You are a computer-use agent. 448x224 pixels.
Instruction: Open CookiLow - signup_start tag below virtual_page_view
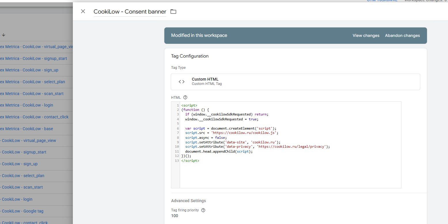[23, 152]
